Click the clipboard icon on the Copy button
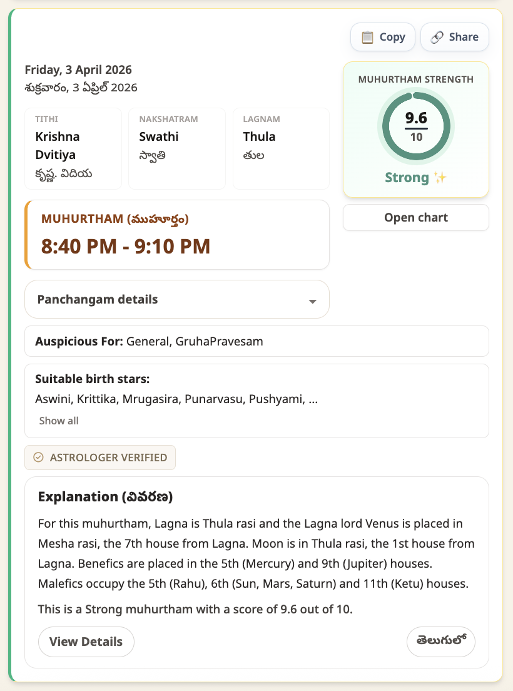Image resolution: width=513 pixels, height=691 pixels. (367, 37)
